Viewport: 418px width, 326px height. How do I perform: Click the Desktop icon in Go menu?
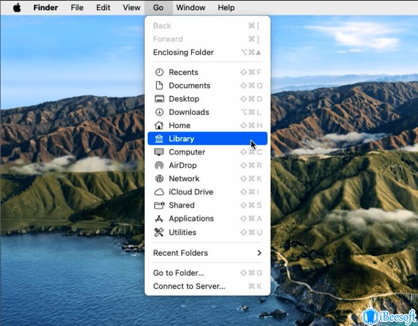(159, 99)
